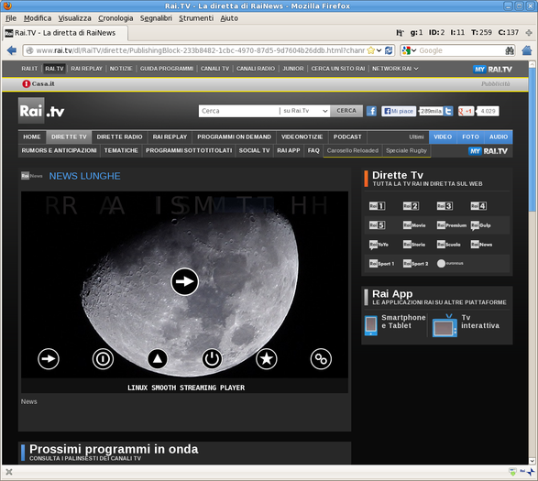
Task: Expand the 'su Rai.Tv' search scope dropdown
Action: coord(305,111)
